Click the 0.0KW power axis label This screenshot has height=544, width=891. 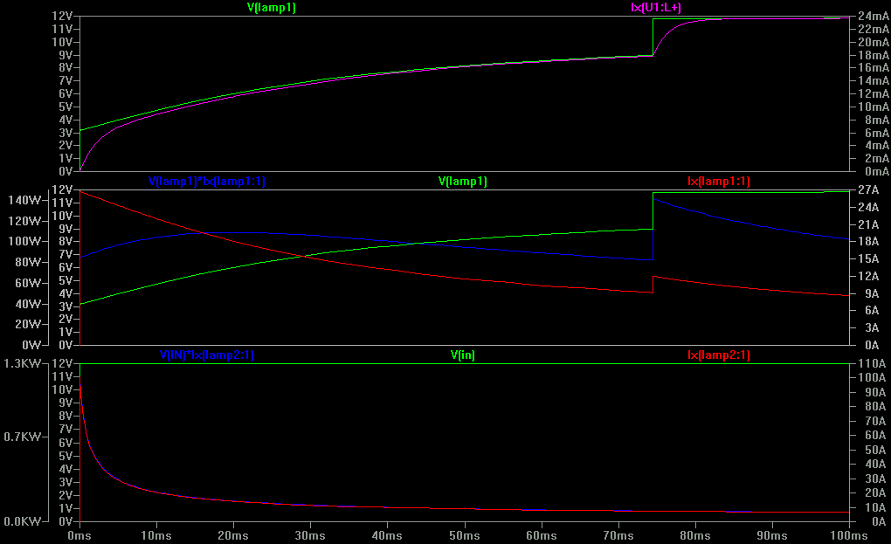(22, 521)
